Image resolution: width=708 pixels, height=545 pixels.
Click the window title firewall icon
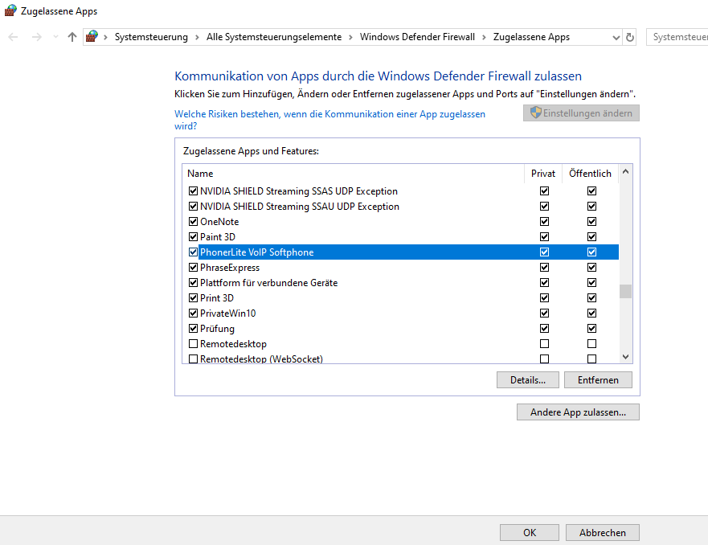[10, 10]
